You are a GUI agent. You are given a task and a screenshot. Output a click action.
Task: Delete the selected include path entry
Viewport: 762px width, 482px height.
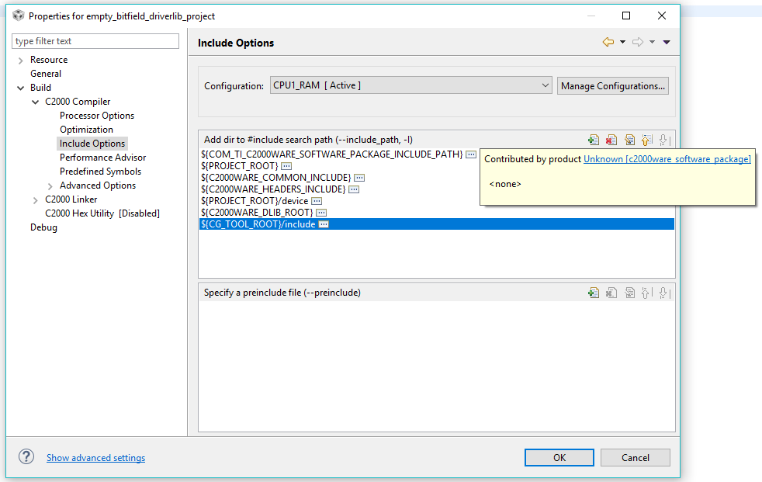[611, 140]
